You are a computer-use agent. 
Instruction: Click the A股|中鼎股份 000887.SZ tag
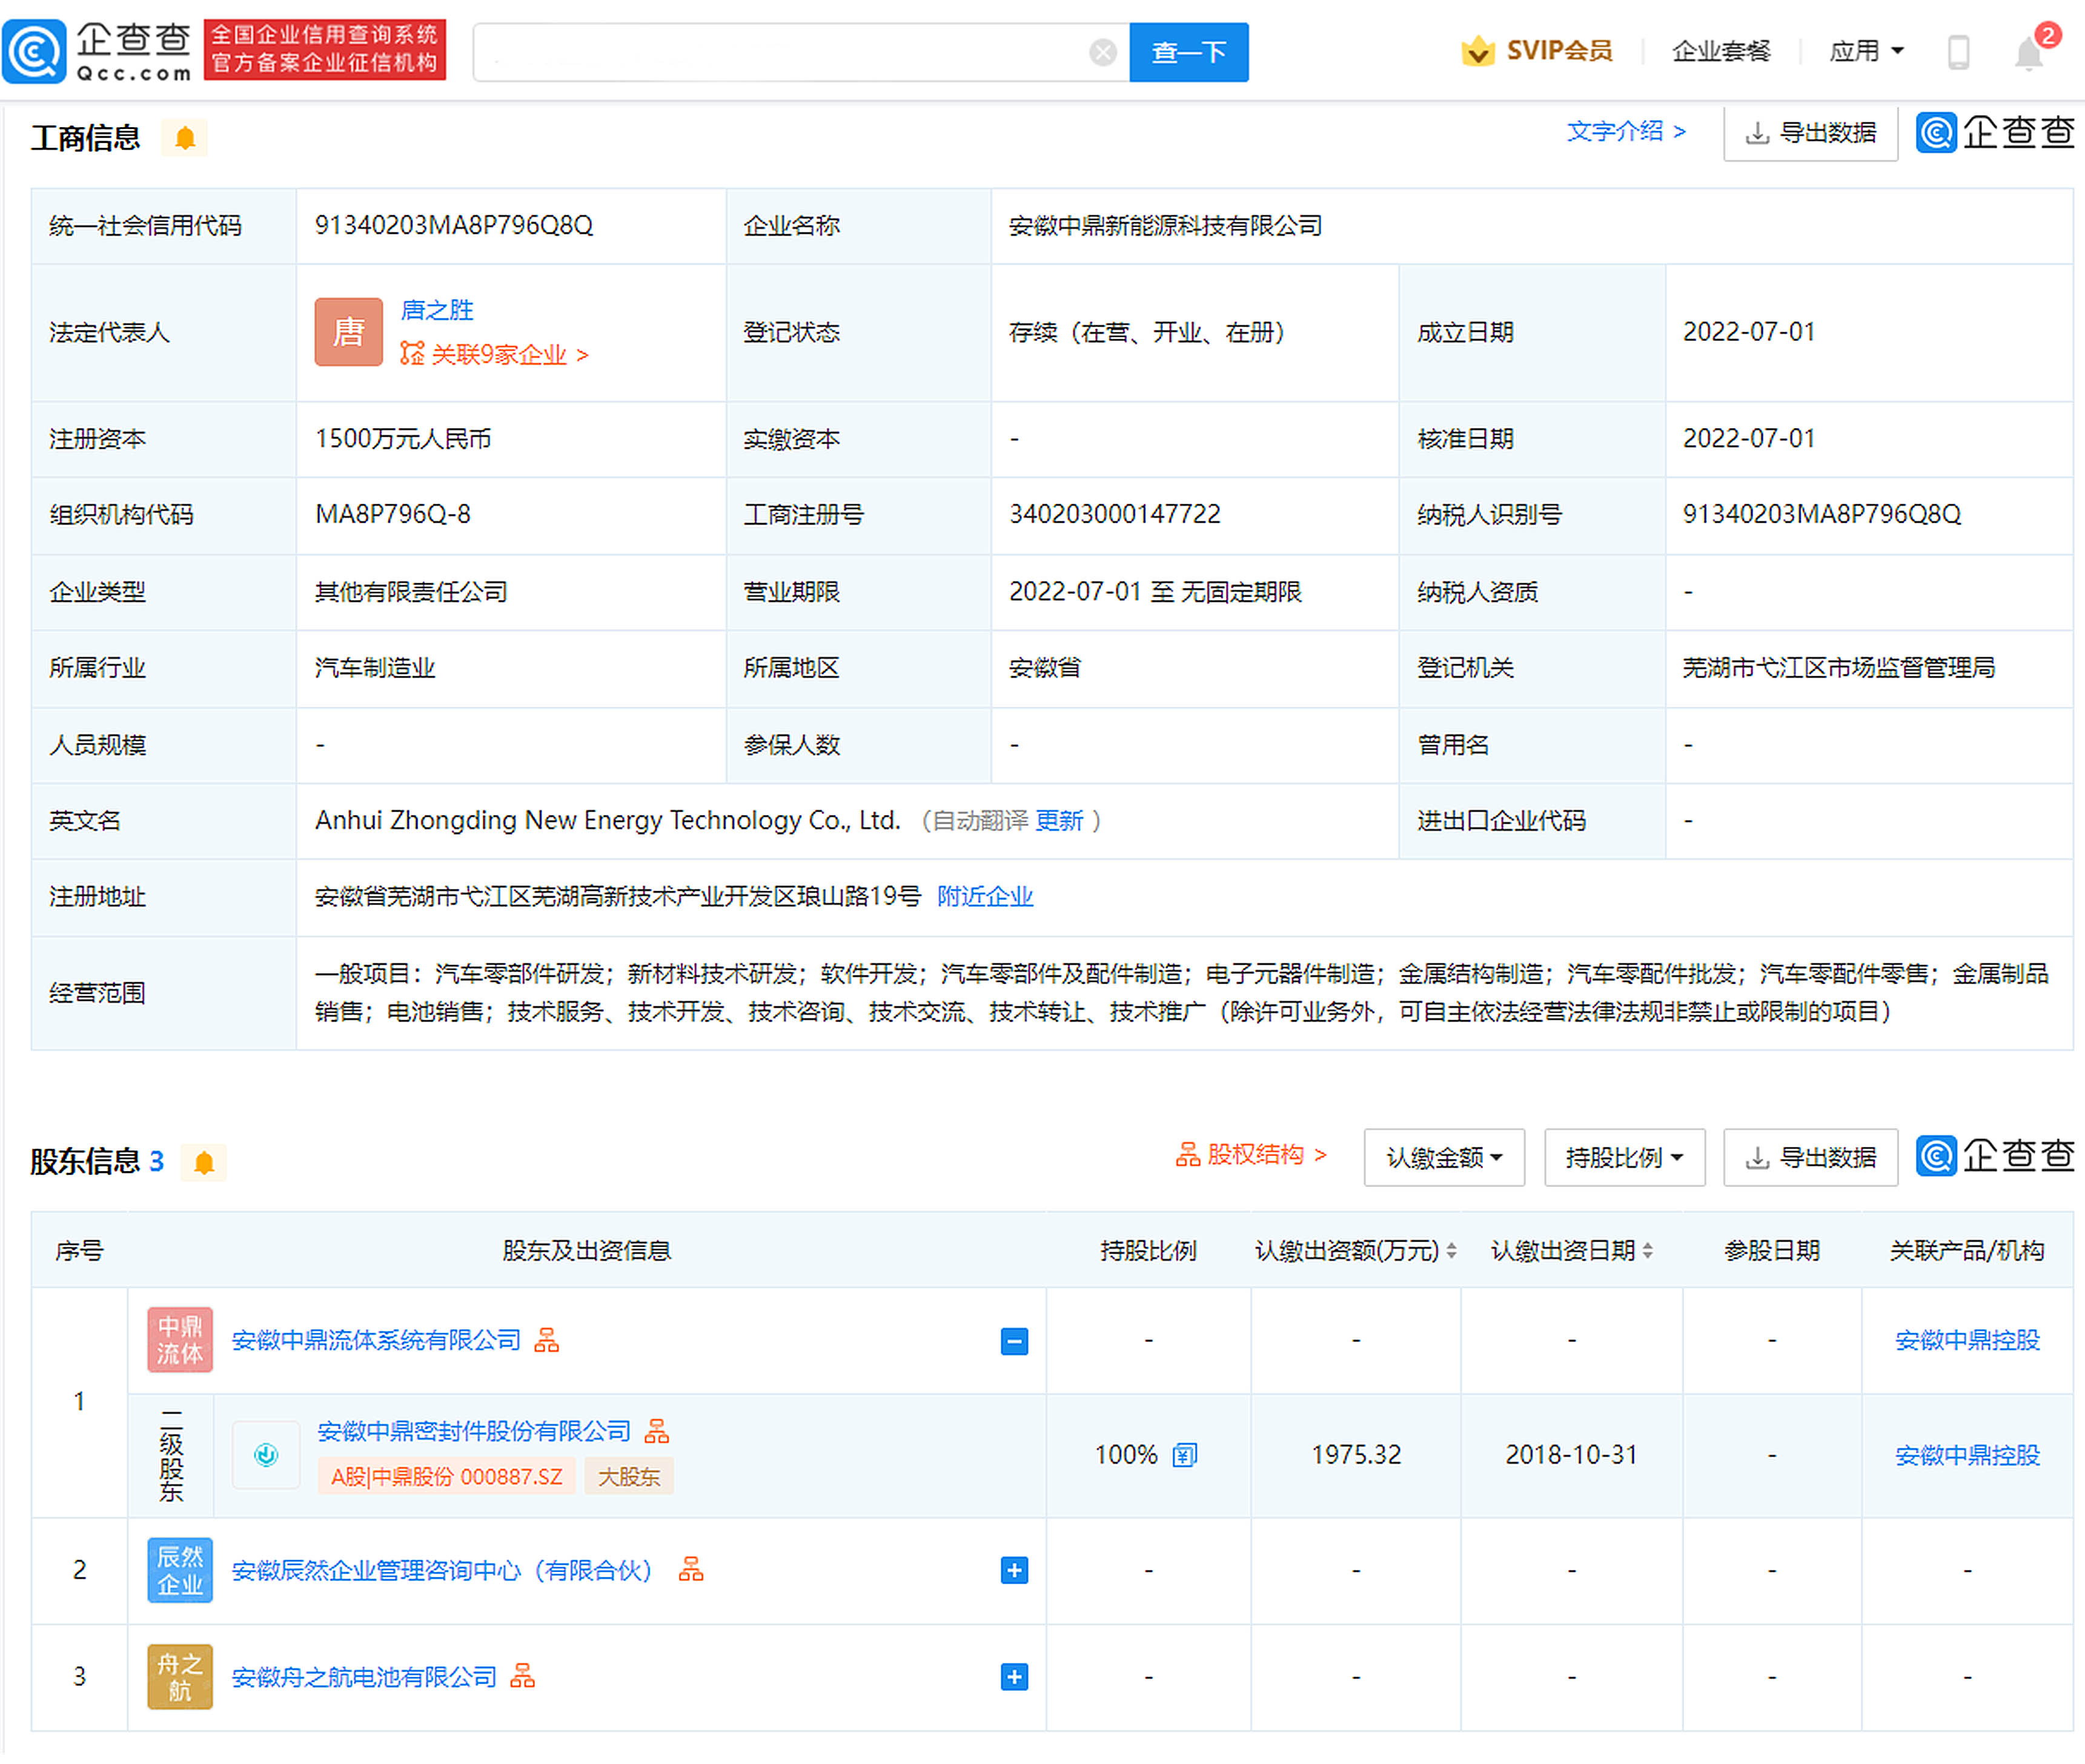coord(446,1476)
